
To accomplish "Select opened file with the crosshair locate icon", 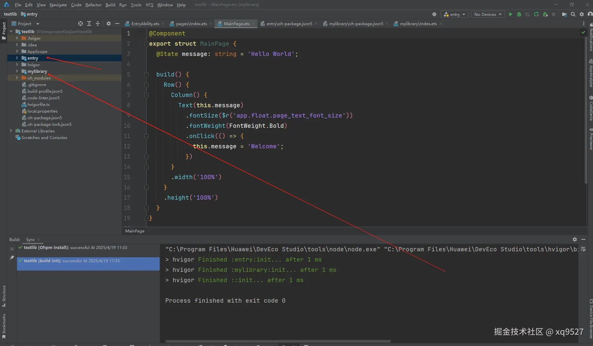I will point(81,24).
